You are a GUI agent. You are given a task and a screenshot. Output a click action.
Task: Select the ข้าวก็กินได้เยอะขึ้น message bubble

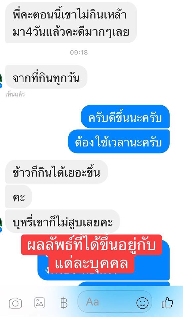tap(56, 172)
